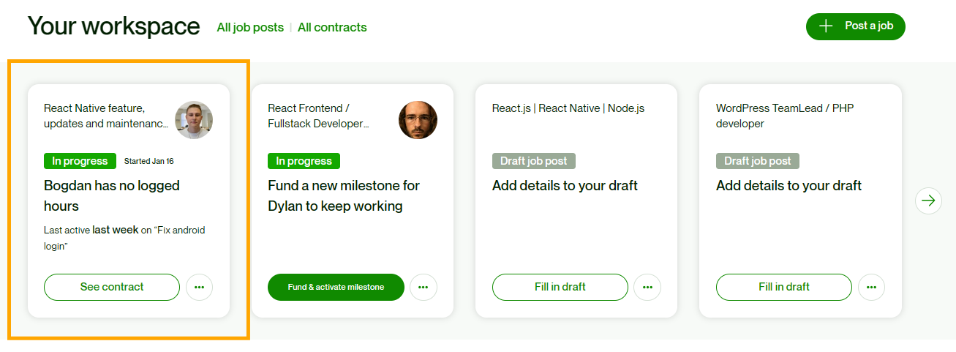Click Bogdan's profile photo

194,120
